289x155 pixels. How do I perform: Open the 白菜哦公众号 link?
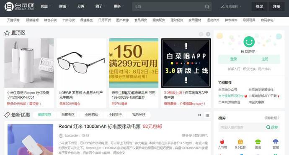point(227,90)
